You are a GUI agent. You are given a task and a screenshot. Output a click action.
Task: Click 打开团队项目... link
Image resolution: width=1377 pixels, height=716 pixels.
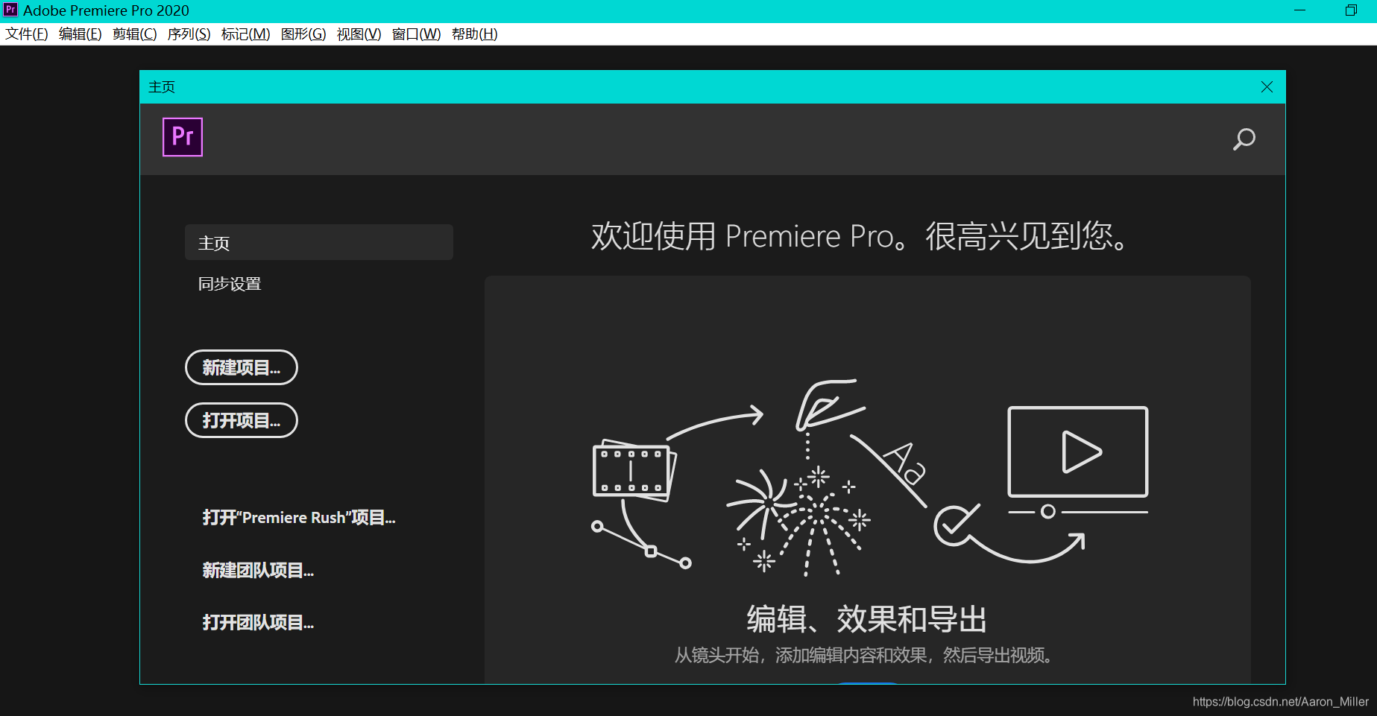click(x=258, y=623)
